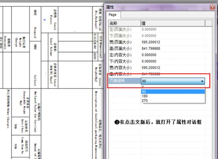
Task: Click the 页面旋转 property label
Action: pyautogui.click(x=117, y=81)
